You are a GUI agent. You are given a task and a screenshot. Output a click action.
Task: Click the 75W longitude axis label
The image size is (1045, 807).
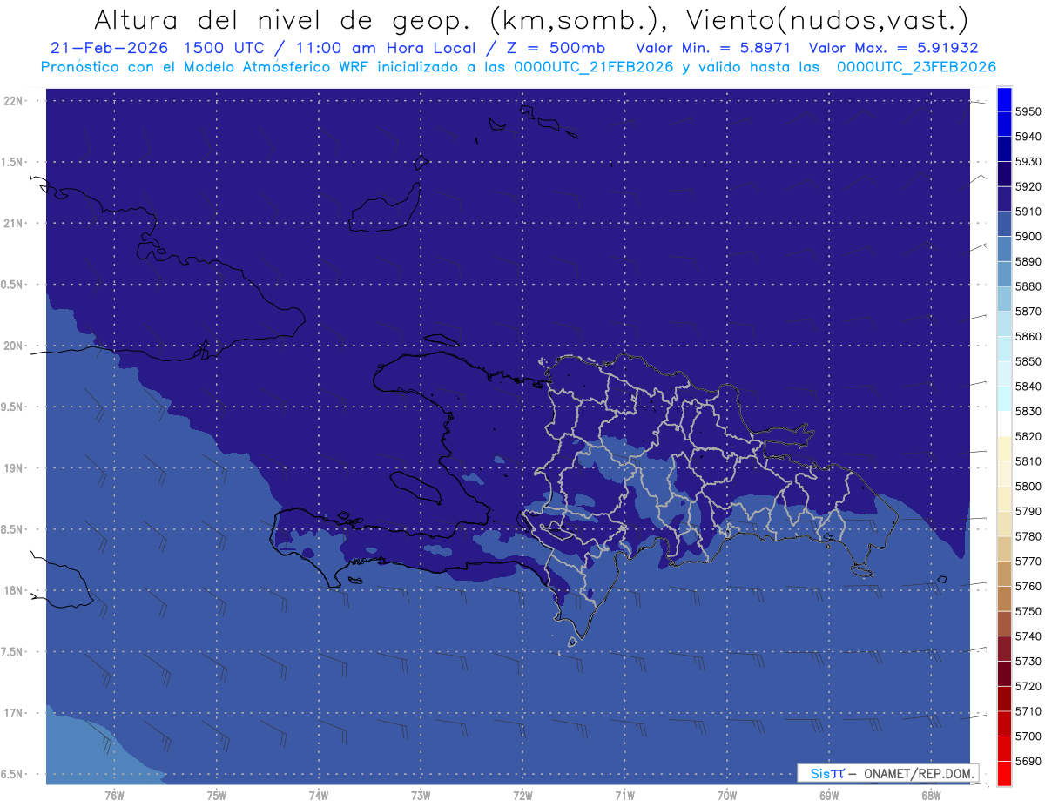pos(216,796)
